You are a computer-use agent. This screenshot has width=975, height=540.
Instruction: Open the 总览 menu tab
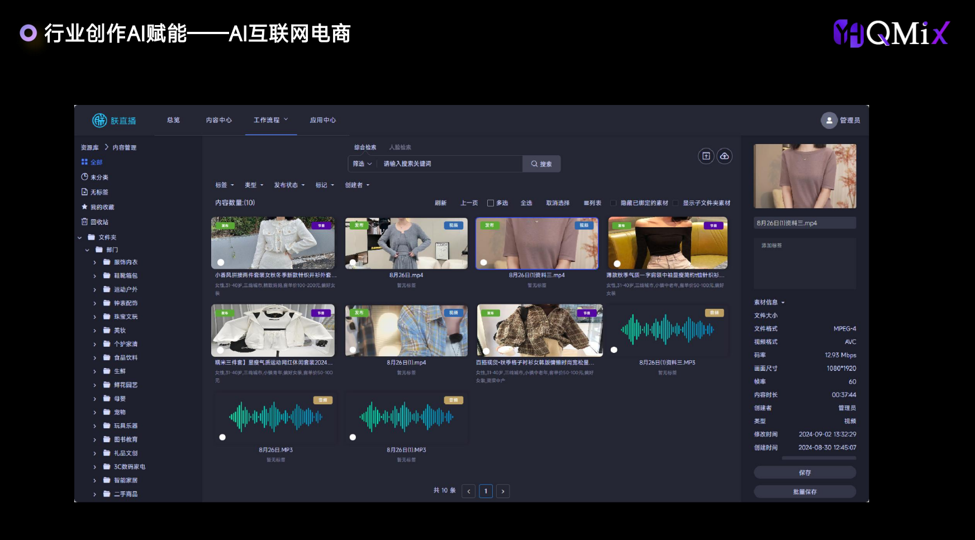point(173,120)
